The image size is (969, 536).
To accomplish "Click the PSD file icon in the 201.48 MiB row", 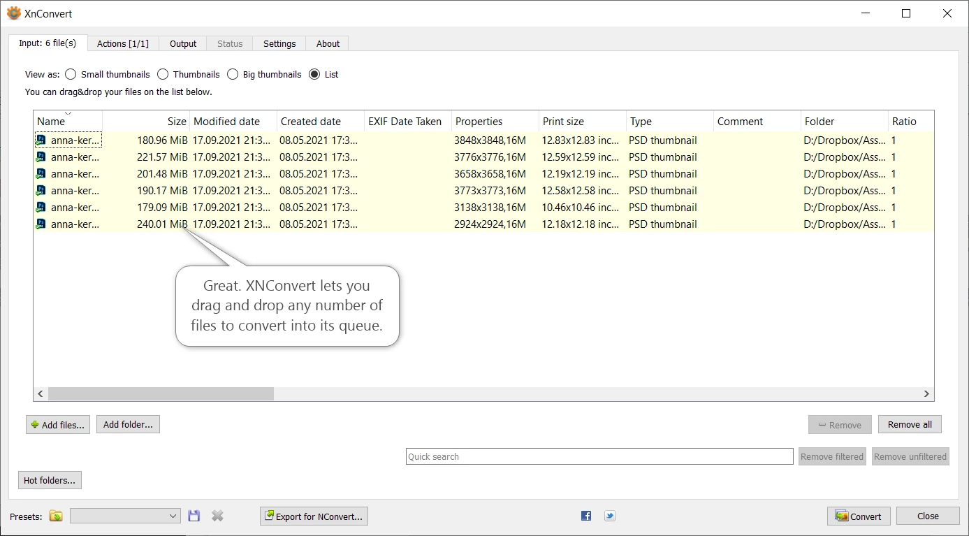I will 41,174.
